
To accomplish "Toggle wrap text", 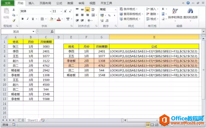I will [93, 9].
